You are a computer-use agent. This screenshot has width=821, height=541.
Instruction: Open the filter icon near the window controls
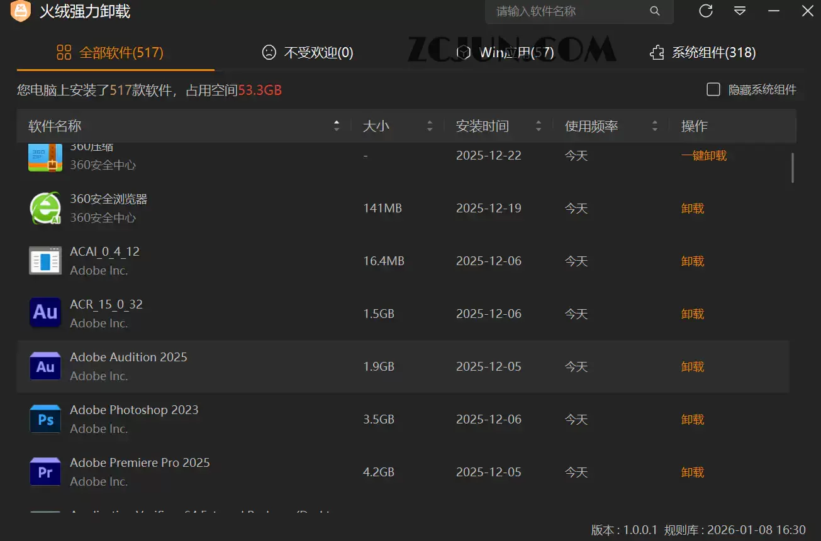click(x=739, y=11)
